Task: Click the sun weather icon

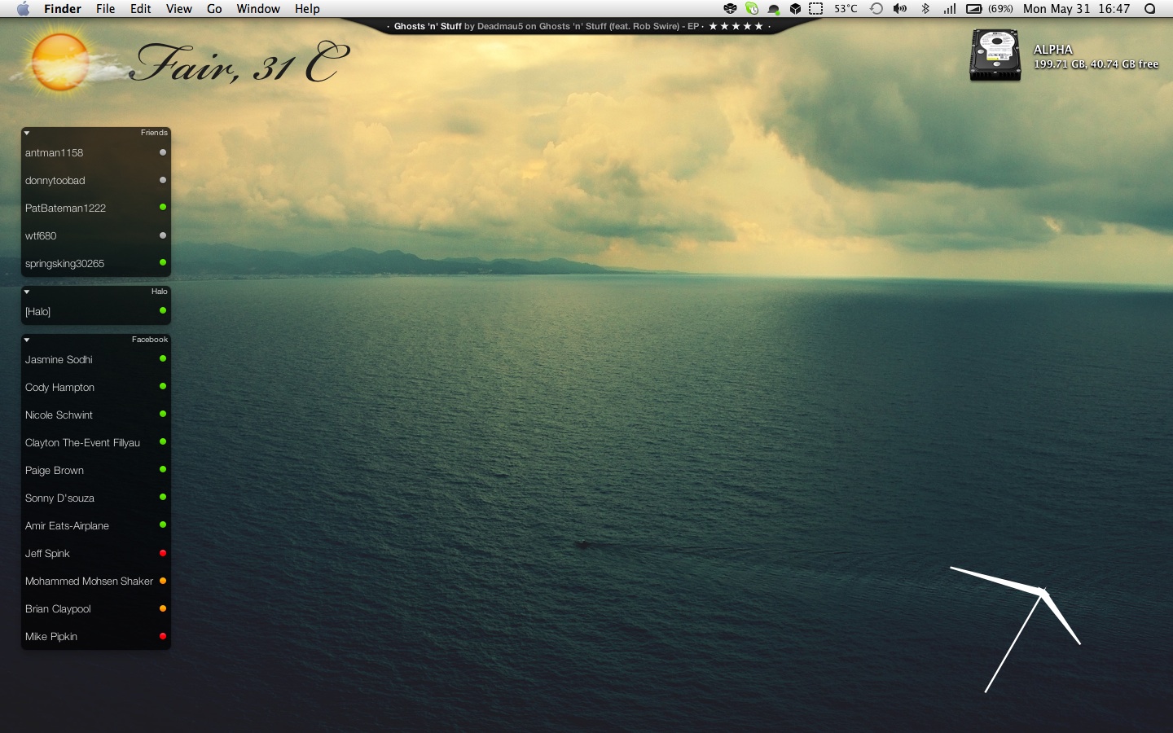Action: (x=59, y=62)
